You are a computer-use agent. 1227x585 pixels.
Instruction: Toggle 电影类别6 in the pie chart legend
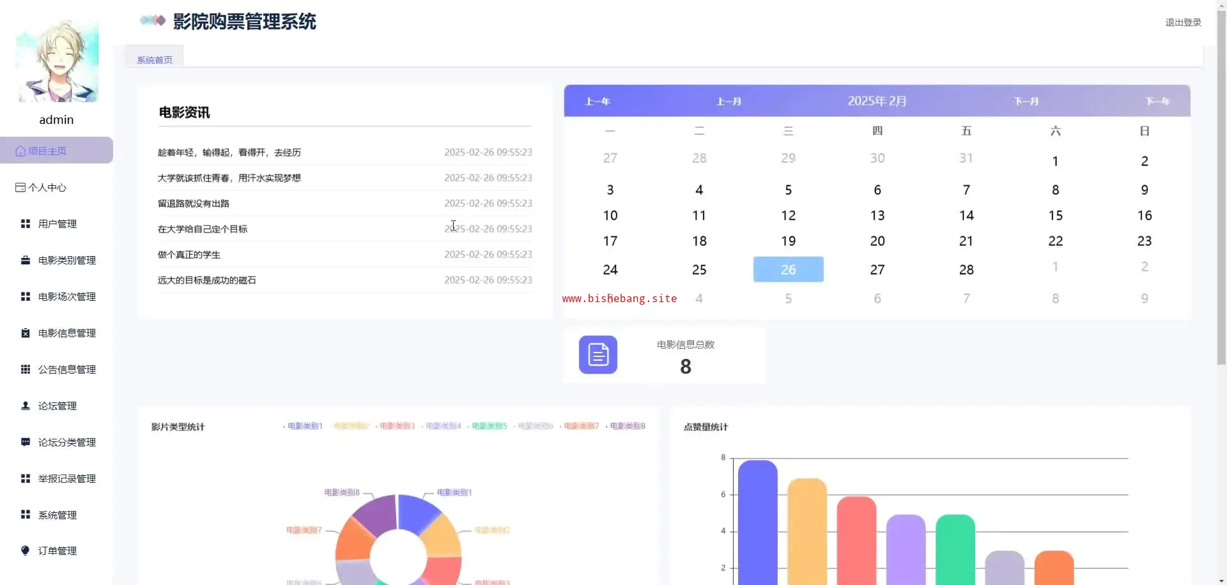[533, 426]
